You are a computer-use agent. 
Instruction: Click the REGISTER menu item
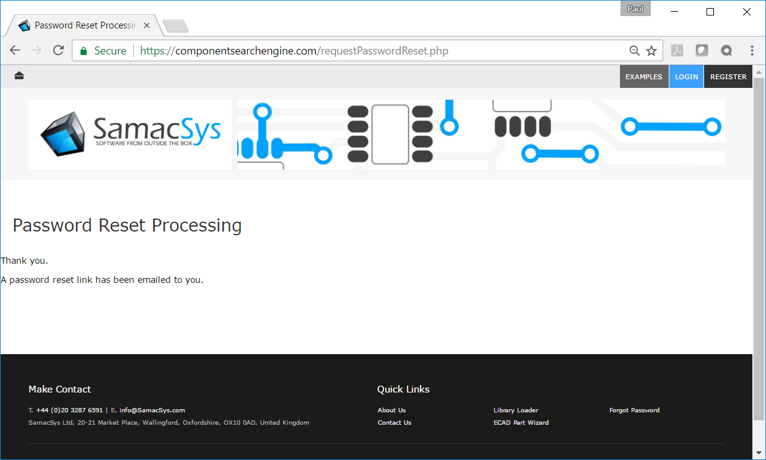(x=728, y=76)
